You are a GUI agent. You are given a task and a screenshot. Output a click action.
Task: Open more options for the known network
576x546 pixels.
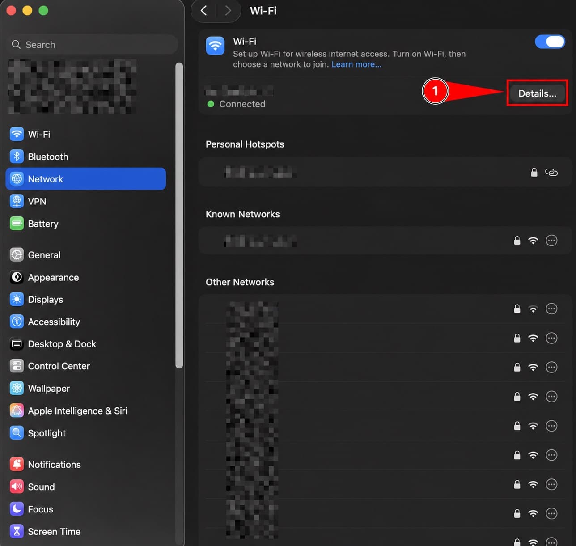(x=551, y=241)
